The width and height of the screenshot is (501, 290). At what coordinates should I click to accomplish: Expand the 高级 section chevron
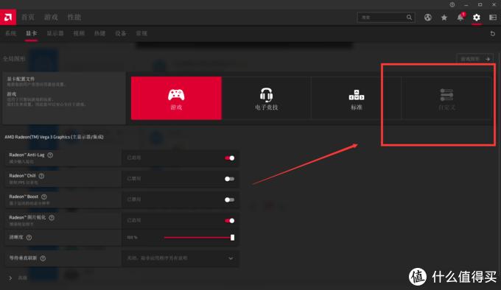point(10,278)
